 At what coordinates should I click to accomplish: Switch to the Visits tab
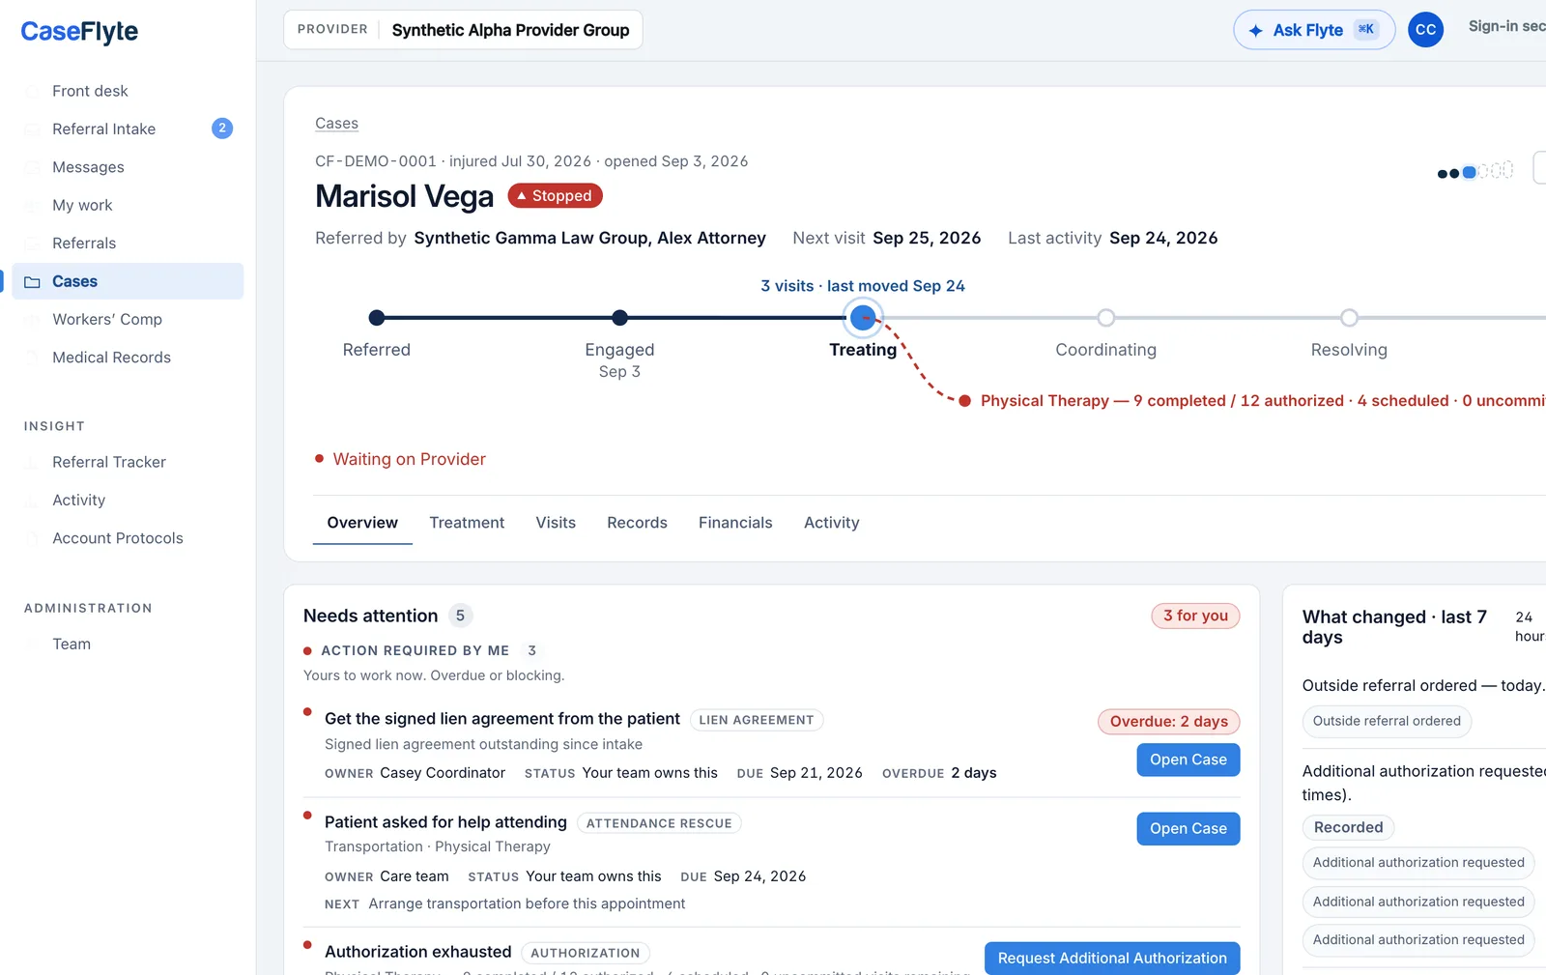tap(556, 523)
